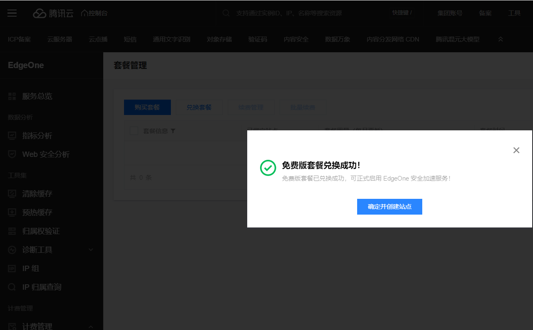Screen dimensions: 533x330
Task: Collapse the 计费管理 submenu chevron
Action: coord(91,326)
